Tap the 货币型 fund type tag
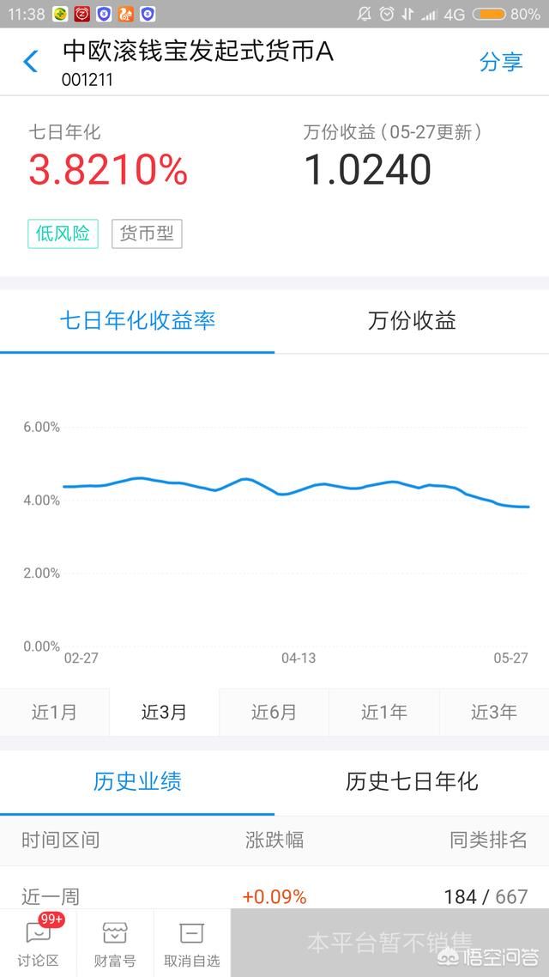 [x=147, y=234]
